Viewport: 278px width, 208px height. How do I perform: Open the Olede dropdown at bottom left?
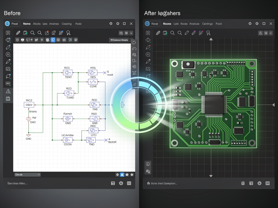[27, 174]
